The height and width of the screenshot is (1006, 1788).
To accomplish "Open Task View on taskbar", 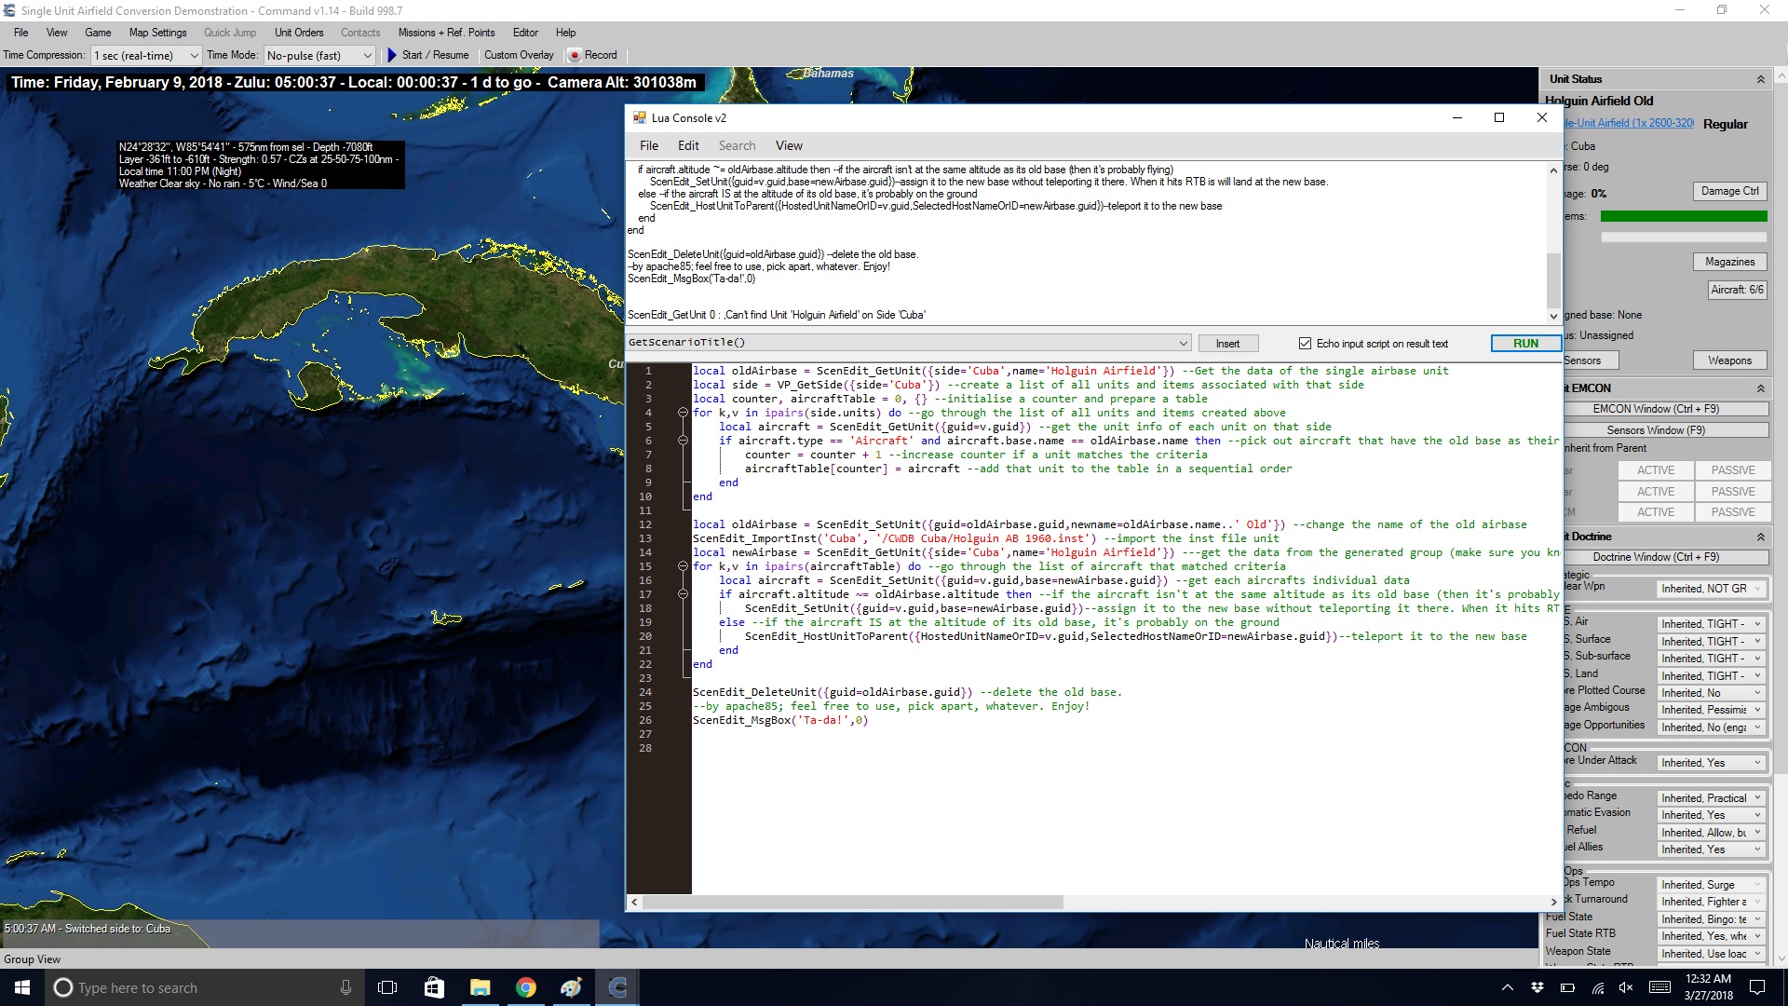I will 387,987.
